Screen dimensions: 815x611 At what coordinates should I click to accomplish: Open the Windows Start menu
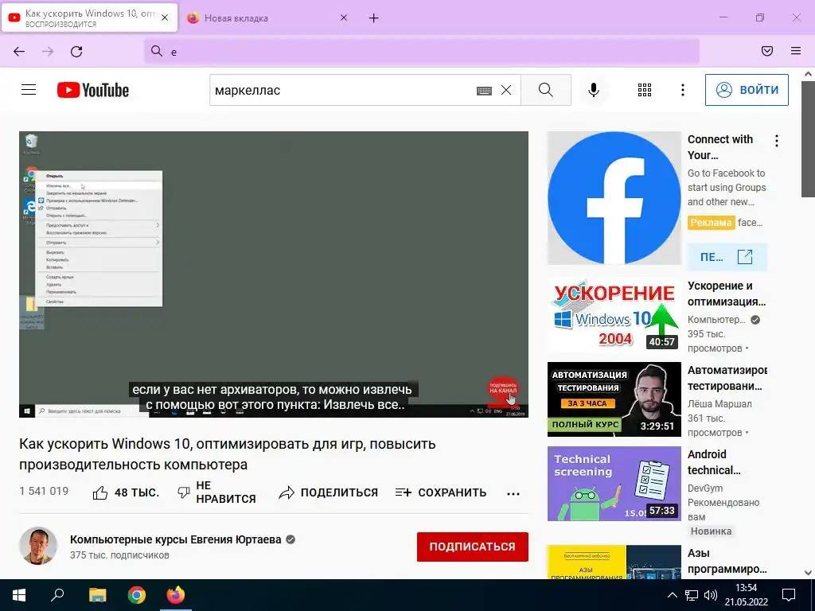click(x=19, y=595)
